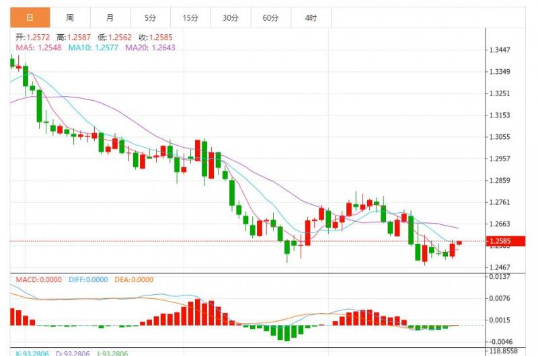Click the high price 高:1.2587
538x356 pixels.
coord(73,38)
